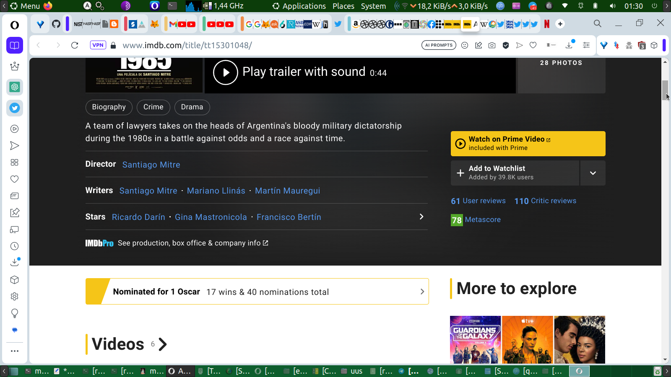Open Downloads in the sidebar
This screenshot has height=377, width=671.
click(x=15, y=262)
